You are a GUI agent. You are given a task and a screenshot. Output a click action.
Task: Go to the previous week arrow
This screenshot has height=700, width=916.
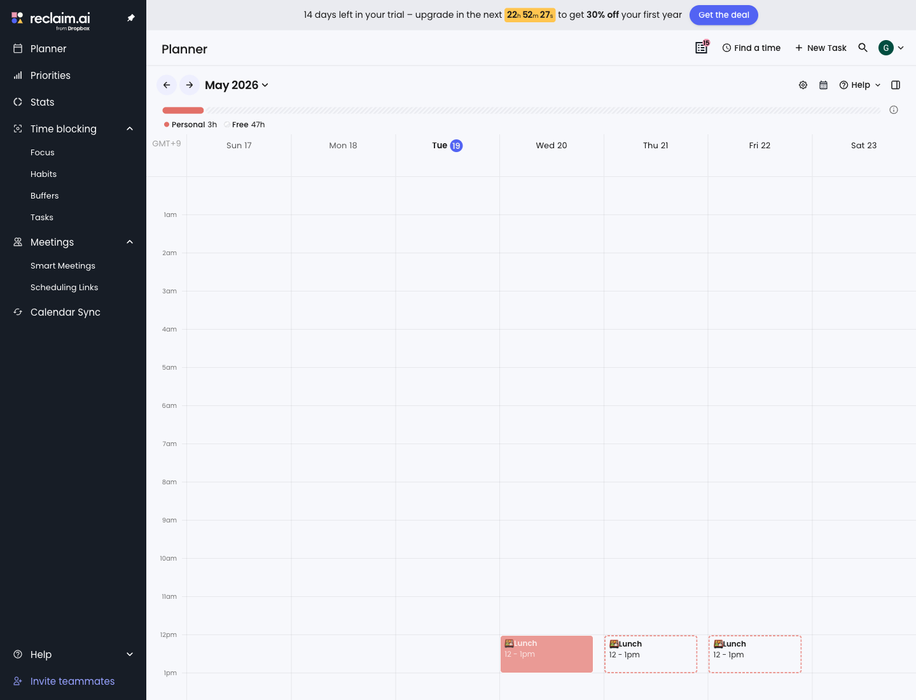[167, 85]
